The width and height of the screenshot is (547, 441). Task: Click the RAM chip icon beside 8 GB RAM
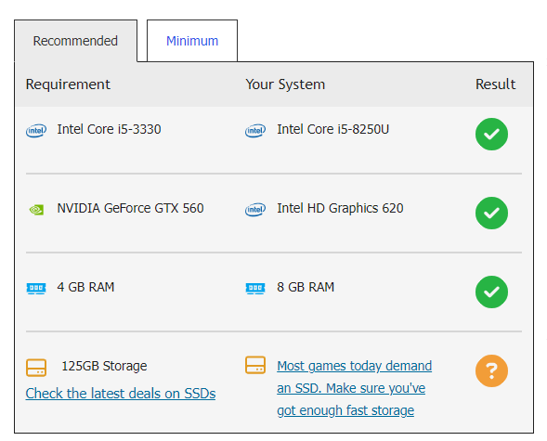(x=255, y=289)
